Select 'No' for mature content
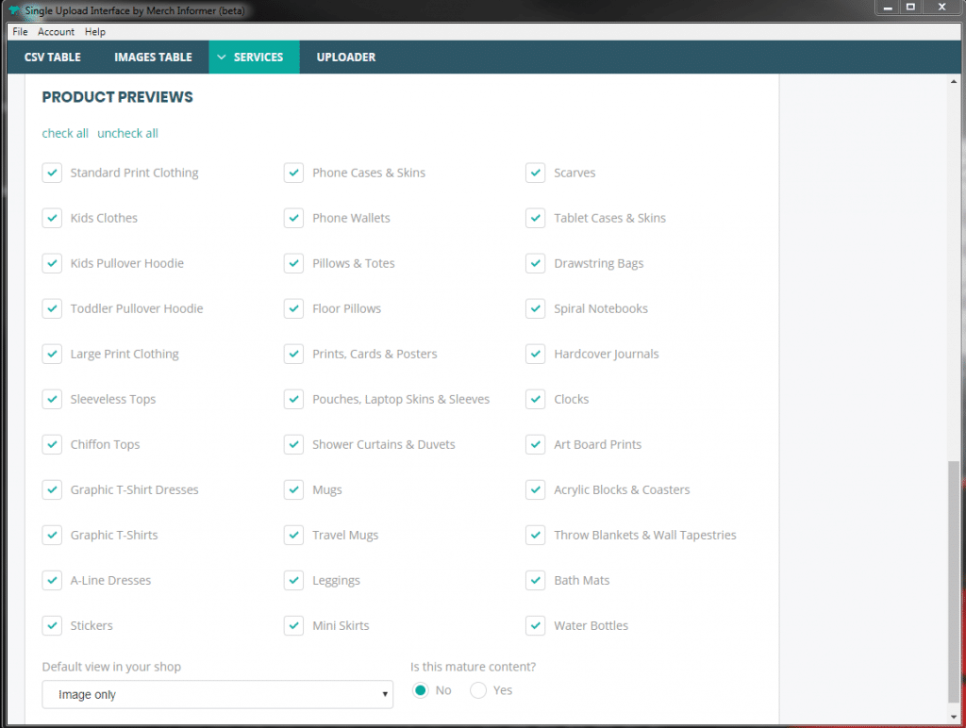The image size is (966, 728). [421, 690]
